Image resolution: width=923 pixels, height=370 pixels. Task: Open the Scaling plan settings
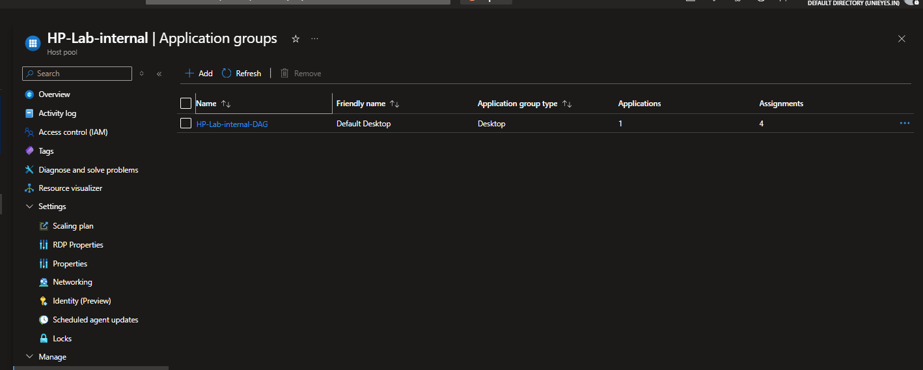pyautogui.click(x=73, y=226)
